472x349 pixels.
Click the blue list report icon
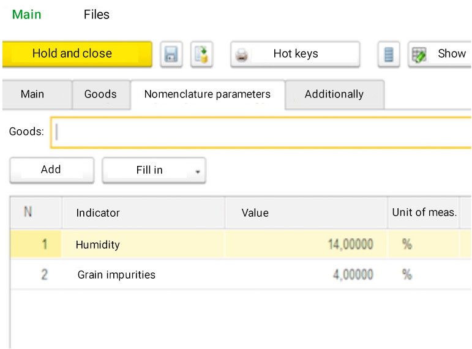(389, 54)
